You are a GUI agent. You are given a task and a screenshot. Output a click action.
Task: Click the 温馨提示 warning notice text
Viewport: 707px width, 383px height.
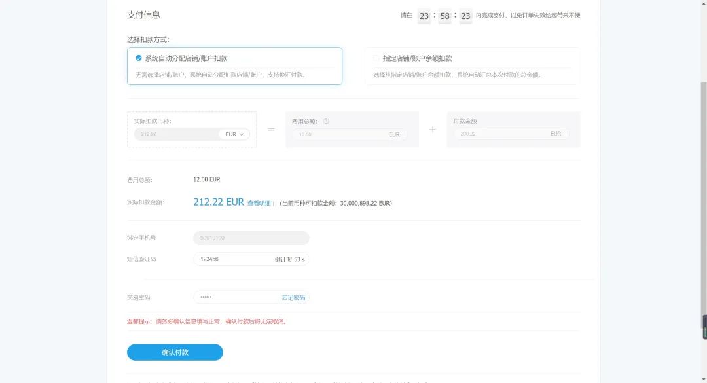[206, 319]
